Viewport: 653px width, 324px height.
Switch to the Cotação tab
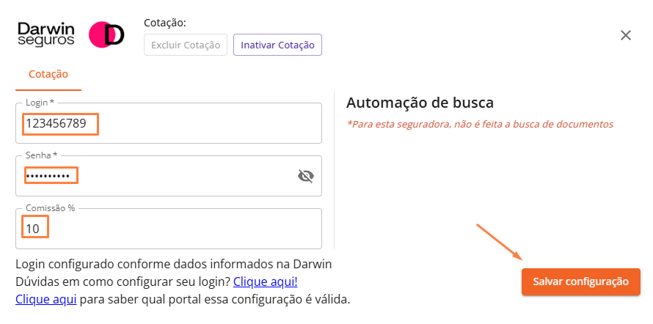[x=48, y=74]
